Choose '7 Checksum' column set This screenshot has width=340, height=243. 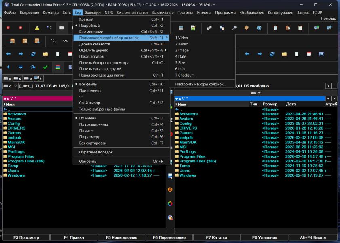[185, 75]
